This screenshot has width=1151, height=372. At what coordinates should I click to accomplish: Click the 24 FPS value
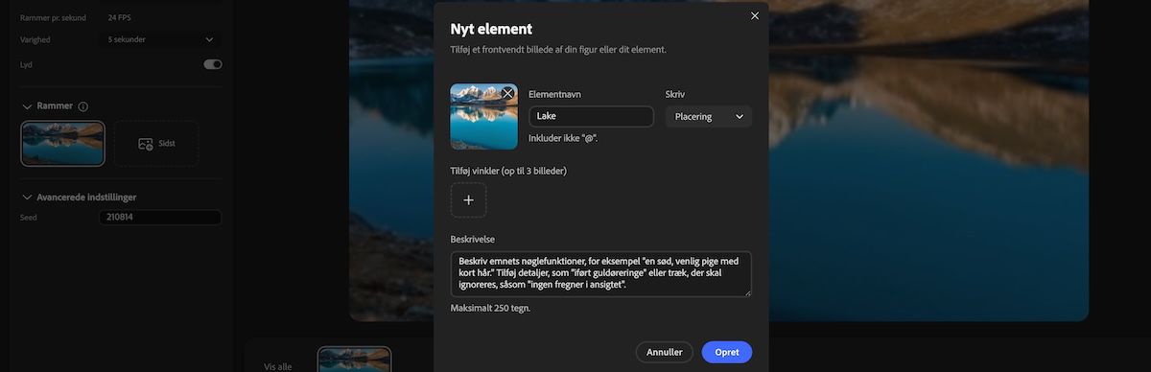pos(120,17)
